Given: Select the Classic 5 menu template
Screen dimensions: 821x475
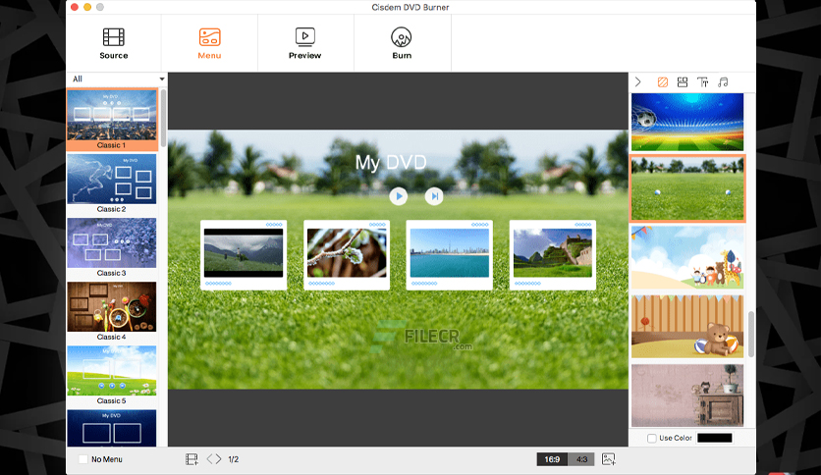Looking at the screenshot, I should pyautogui.click(x=112, y=375).
